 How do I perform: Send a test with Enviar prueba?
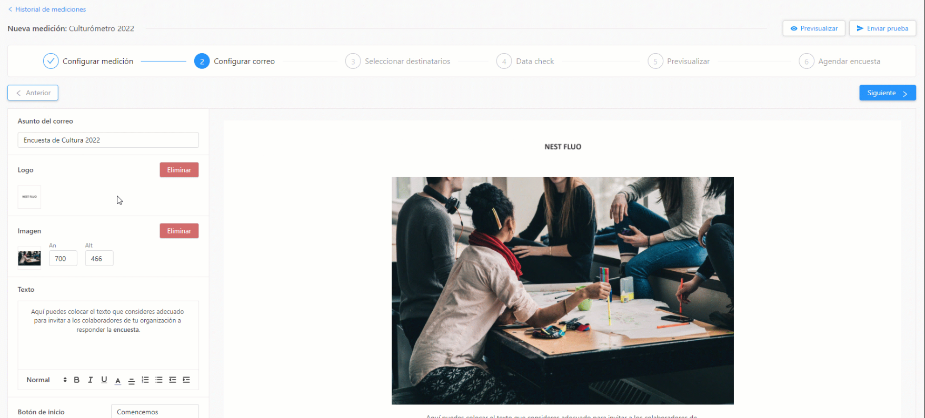coord(882,28)
